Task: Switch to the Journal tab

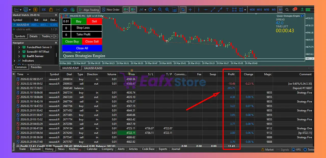Action: [175, 149]
